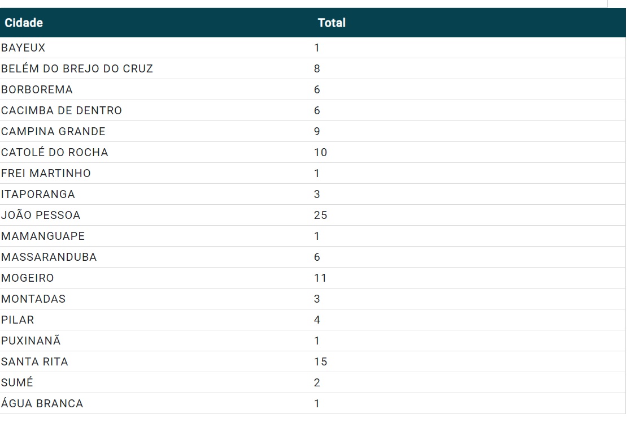Select the JOÃO PESSOA city name
The image size is (627, 422).
41,216
